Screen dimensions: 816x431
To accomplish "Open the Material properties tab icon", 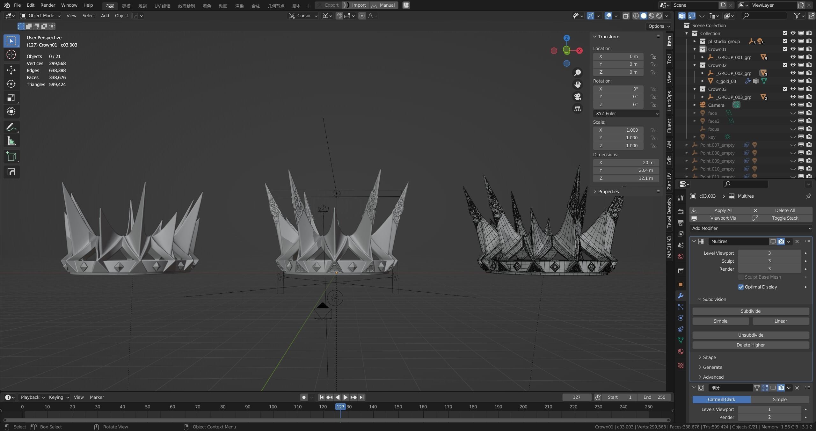I will (x=681, y=351).
